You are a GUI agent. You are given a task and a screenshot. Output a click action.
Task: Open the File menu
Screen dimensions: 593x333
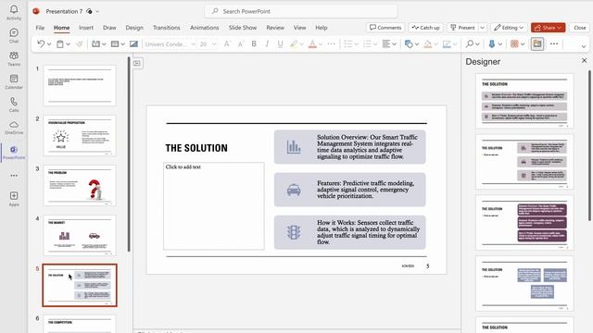40,28
